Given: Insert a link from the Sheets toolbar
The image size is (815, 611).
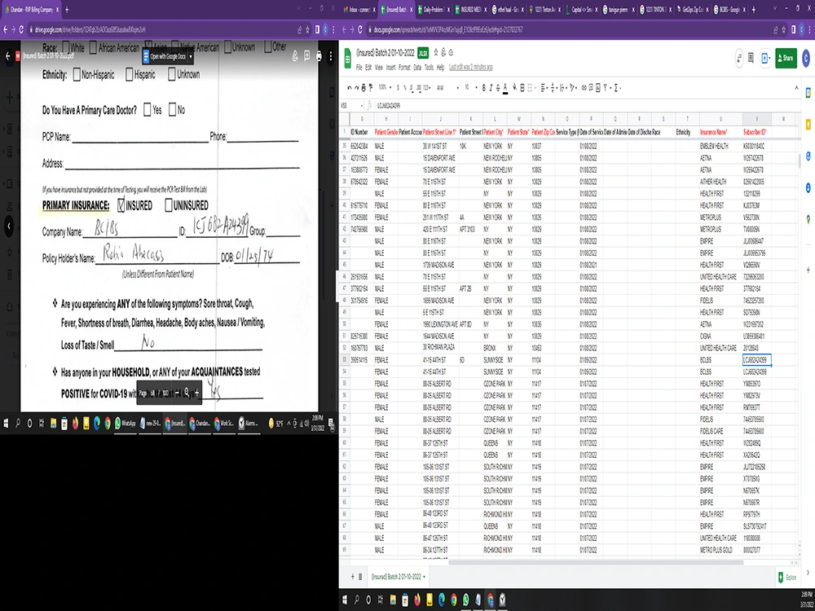Looking at the screenshot, I should pos(584,88).
